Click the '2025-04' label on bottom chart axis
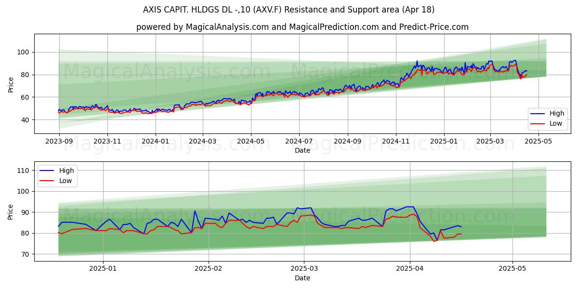This screenshot has width=578, height=289. coord(410,270)
